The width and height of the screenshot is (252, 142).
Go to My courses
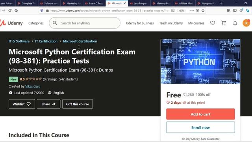(196, 23)
